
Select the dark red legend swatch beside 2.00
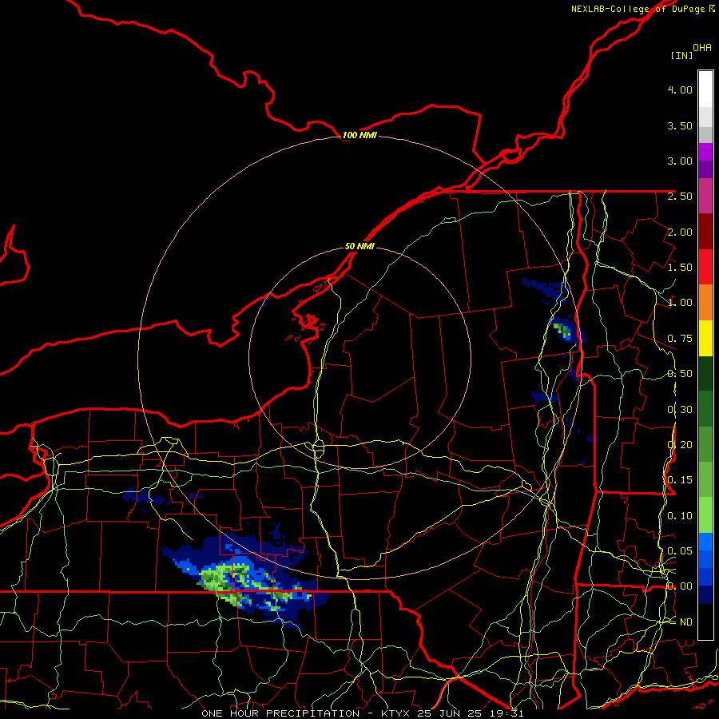click(705, 232)
